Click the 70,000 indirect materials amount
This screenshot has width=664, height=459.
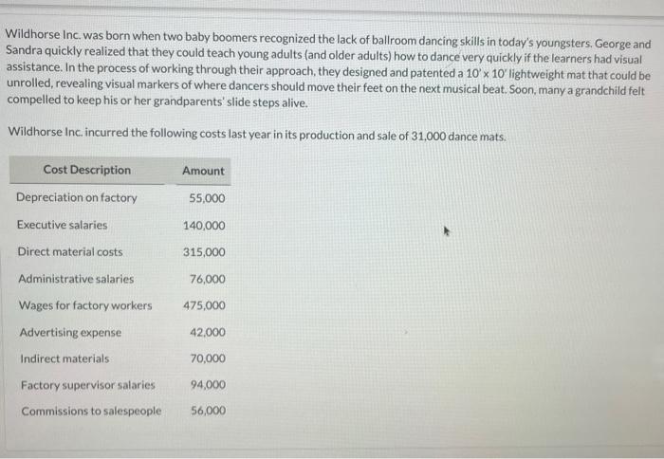(208, 358)
